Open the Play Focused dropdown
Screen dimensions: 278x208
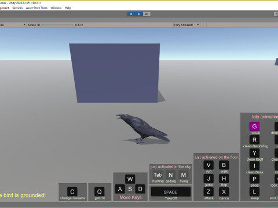point(186,25)
